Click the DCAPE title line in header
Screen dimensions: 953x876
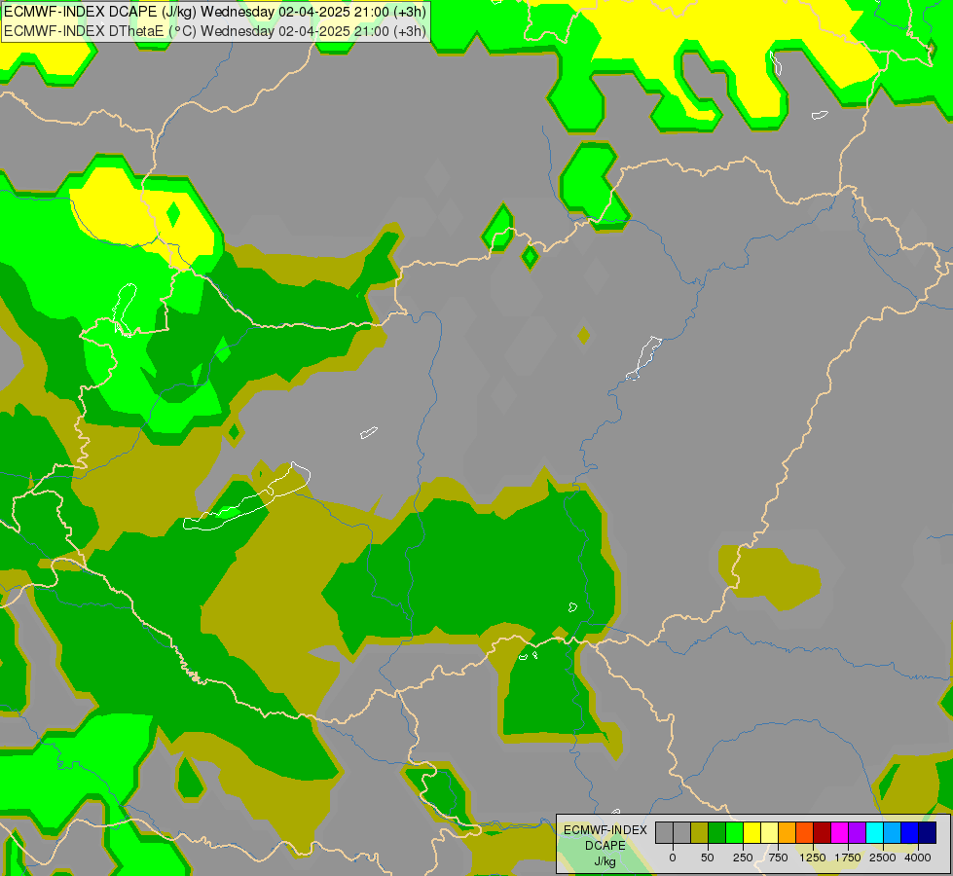(x=215, y=12)
